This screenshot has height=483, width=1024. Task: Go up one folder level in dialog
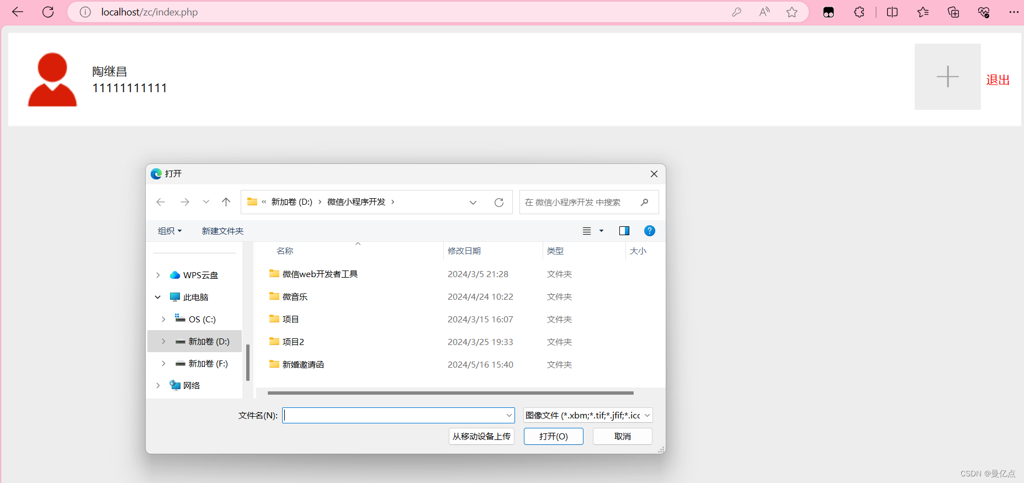click(226, 202)
